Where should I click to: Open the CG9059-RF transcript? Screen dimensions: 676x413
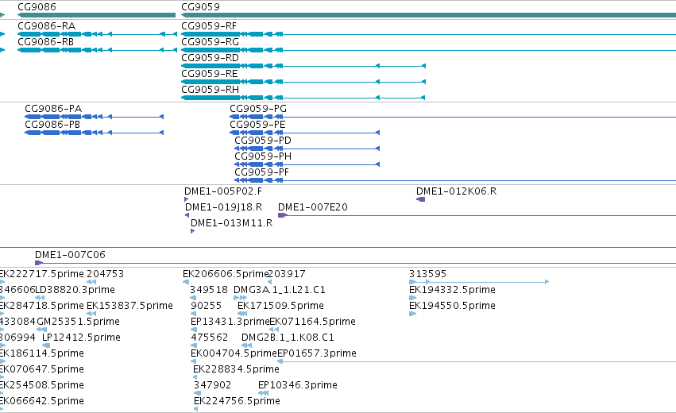[x=209, y=26]
